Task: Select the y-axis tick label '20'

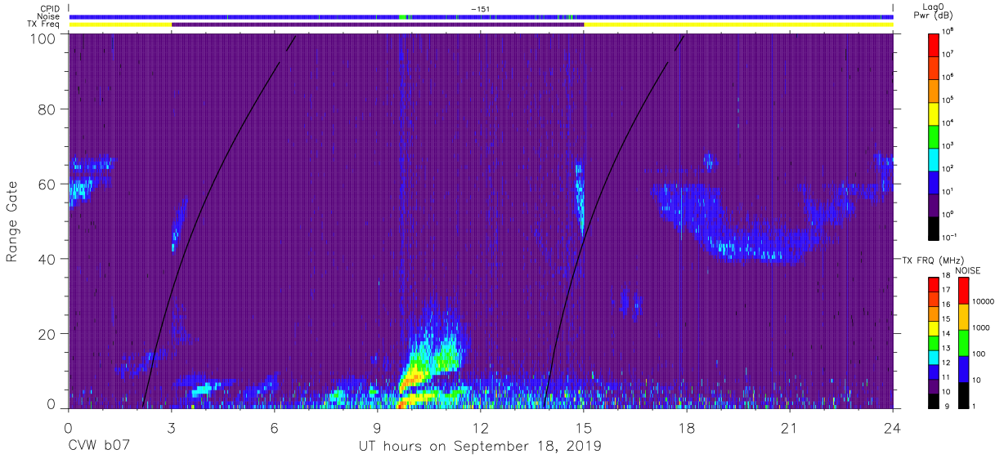Action: click(47, 334)
